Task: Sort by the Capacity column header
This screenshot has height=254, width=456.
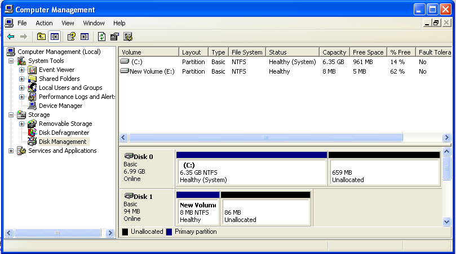Action: pyautogui.click(x=334, y=52)
